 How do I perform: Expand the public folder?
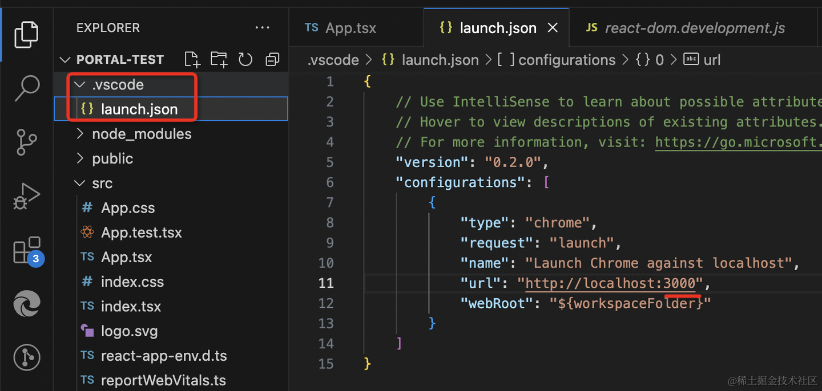(112, 158)
